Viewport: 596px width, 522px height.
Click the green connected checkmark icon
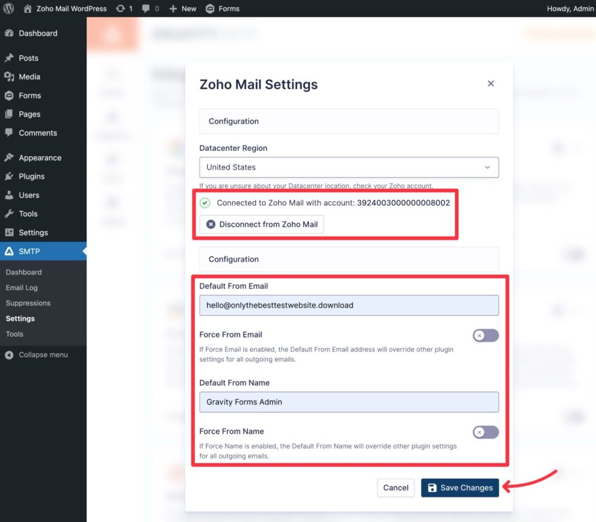click(x=205, y=203)
